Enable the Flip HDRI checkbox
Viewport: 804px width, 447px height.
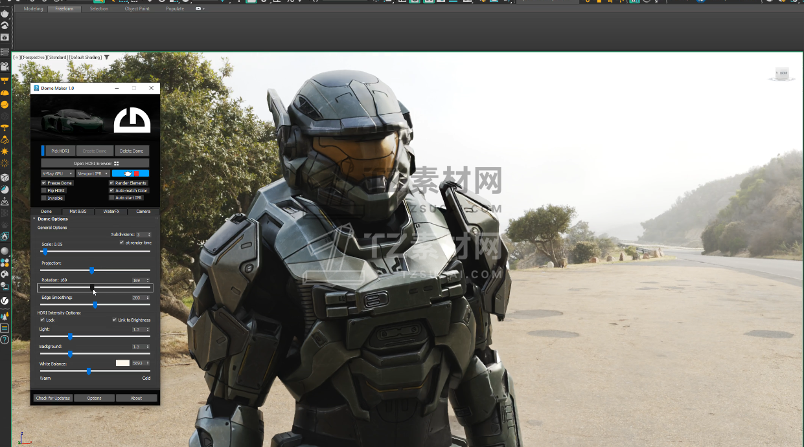43,191
